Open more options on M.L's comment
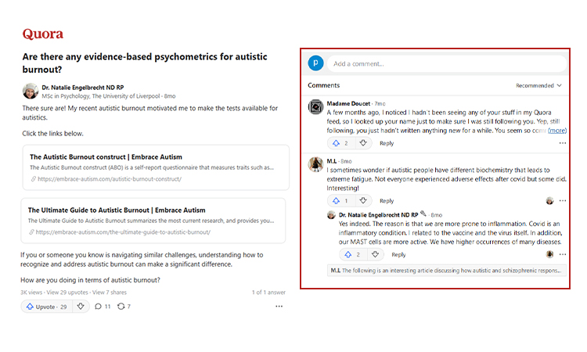This screenshot has width=587, height=352. [563, 201]
